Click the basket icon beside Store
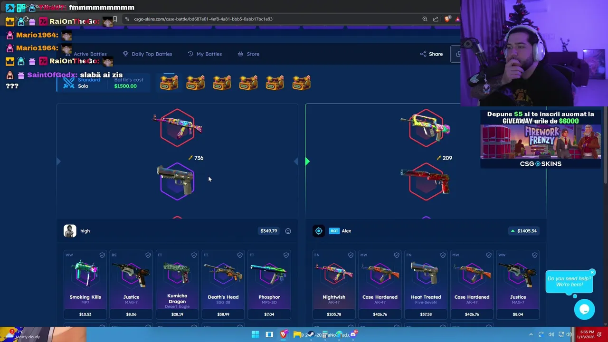 240,54
